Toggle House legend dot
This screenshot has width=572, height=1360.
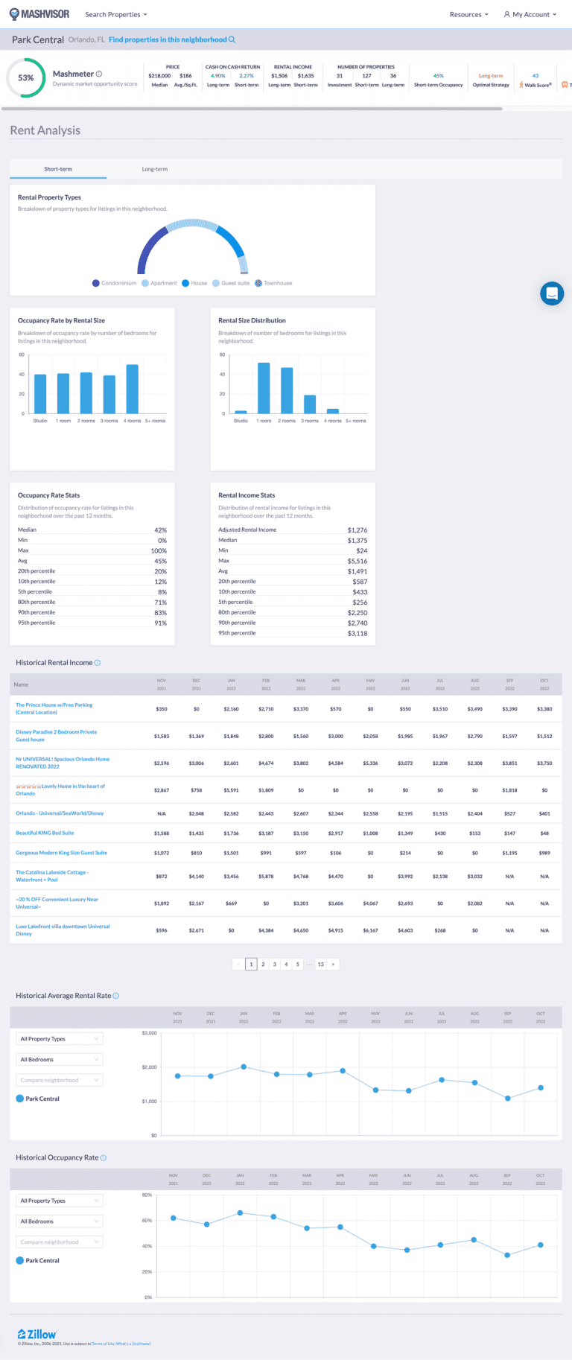point(185,283)
